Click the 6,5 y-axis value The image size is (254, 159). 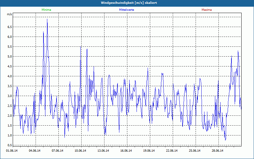pos(10,27)
